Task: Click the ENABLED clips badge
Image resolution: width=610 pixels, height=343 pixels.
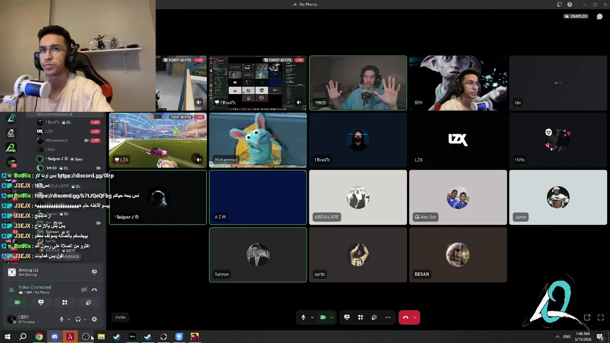Action: [x=576, y=16]
